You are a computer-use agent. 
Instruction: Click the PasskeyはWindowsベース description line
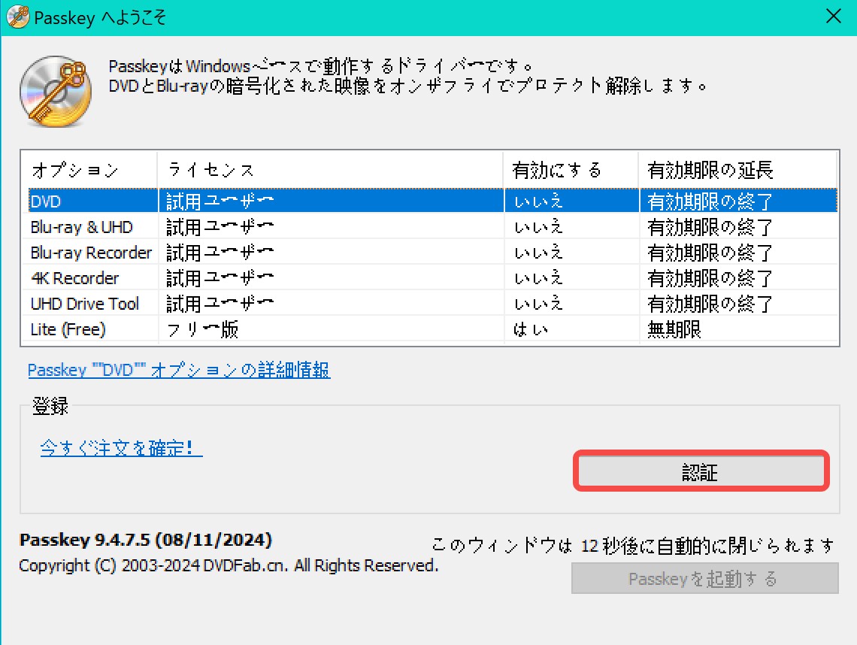pos(320,66)
